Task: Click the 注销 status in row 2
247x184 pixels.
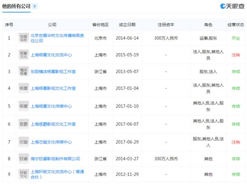Action: tap(236, 55)
